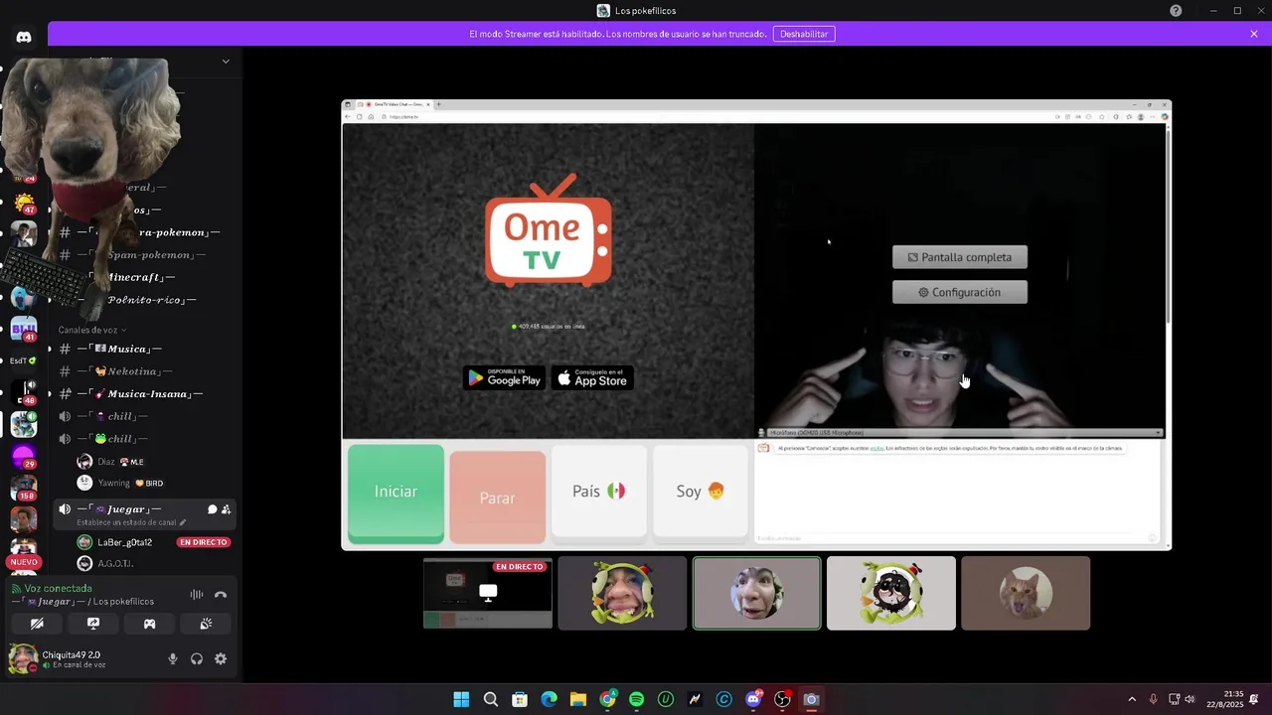Click the OmeTV logo in the stream
The width and height of the screenshot is (1272, 715).
549,232
